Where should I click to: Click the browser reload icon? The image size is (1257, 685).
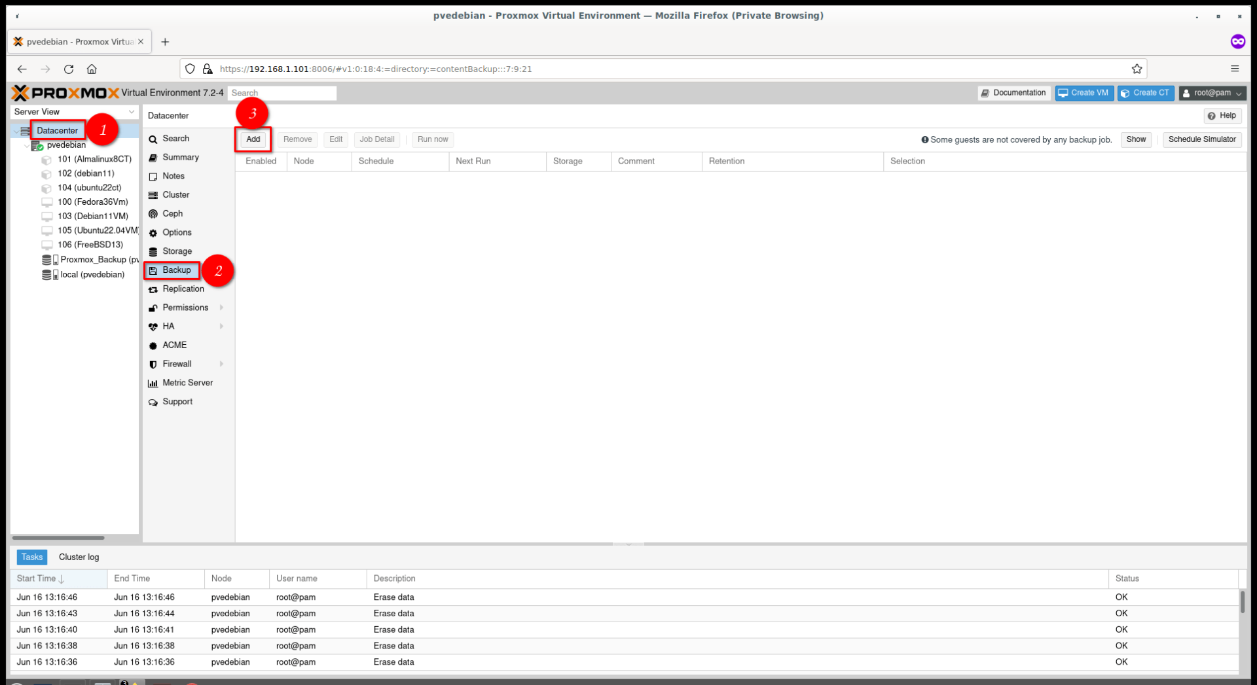[x=69, y=69]
